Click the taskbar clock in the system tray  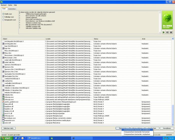click(x=171, y=138)
